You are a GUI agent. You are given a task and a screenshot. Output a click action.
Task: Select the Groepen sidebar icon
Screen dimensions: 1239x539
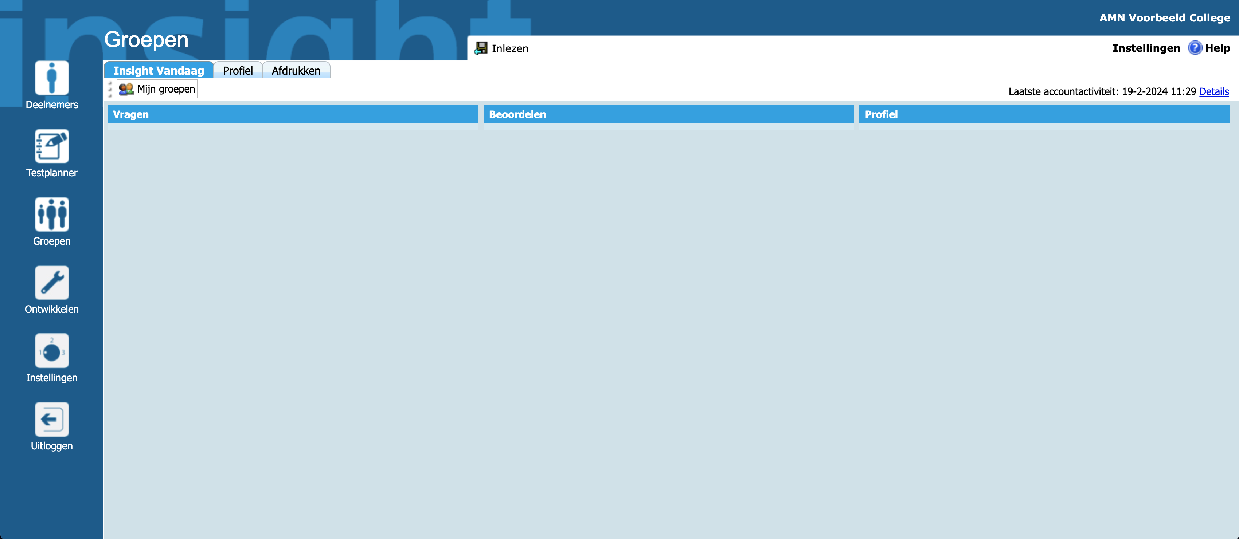[51, 215]
